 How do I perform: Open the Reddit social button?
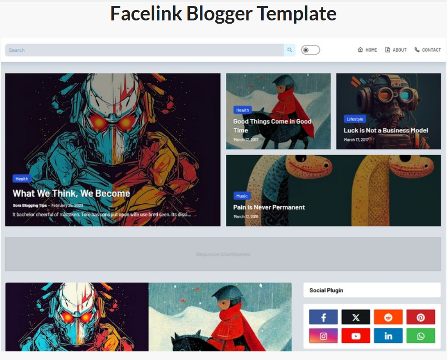tap(388, 317)
